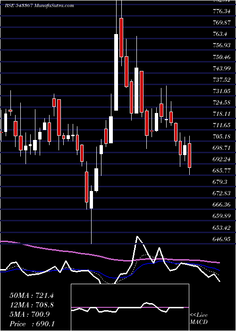Click the 743.99 axis value
Viewport: 236px width, 331px height.
(221, 68)
